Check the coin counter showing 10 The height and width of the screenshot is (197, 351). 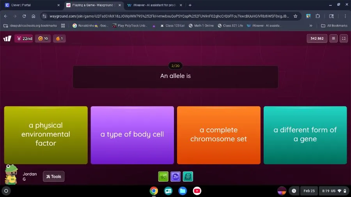point(43,39)
